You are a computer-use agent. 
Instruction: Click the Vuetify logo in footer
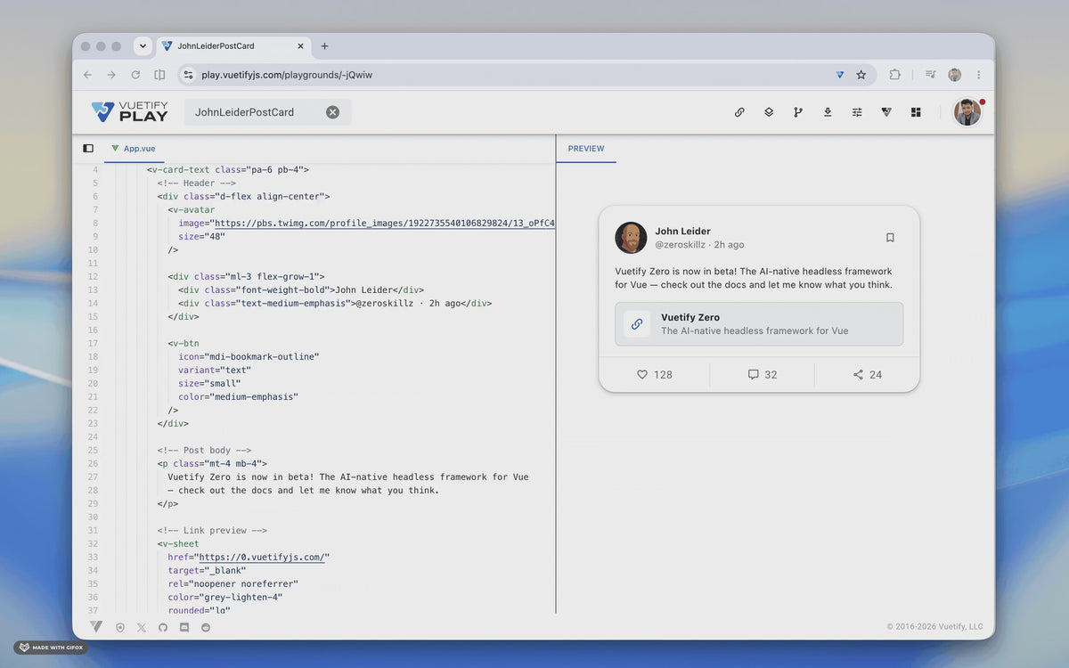96,627
